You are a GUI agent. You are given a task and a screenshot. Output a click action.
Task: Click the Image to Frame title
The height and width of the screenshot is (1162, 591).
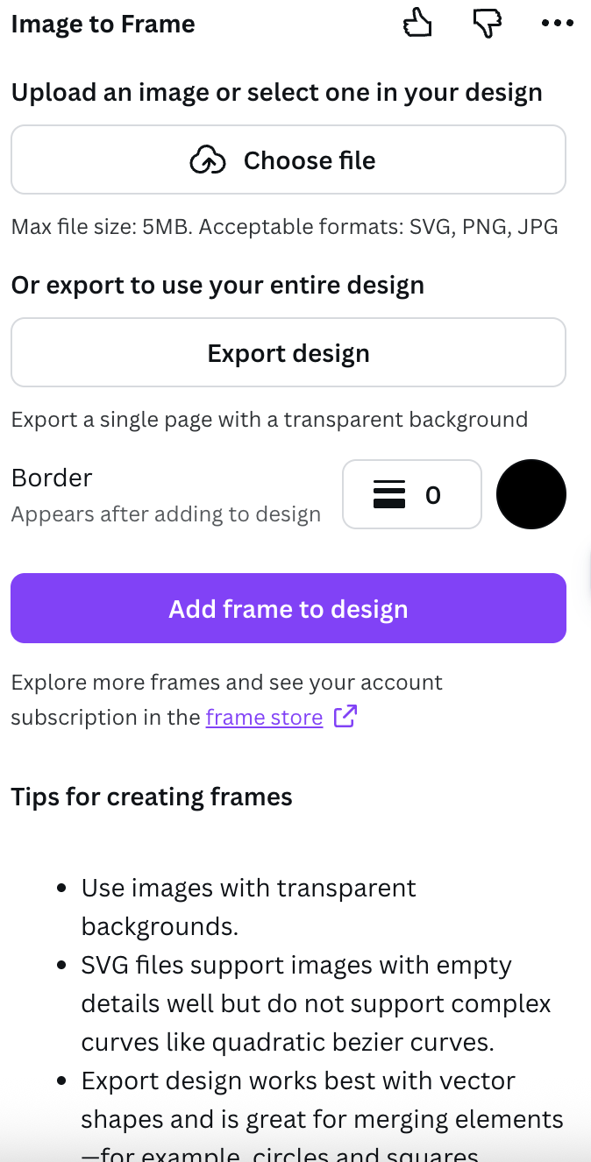point(103,25)
